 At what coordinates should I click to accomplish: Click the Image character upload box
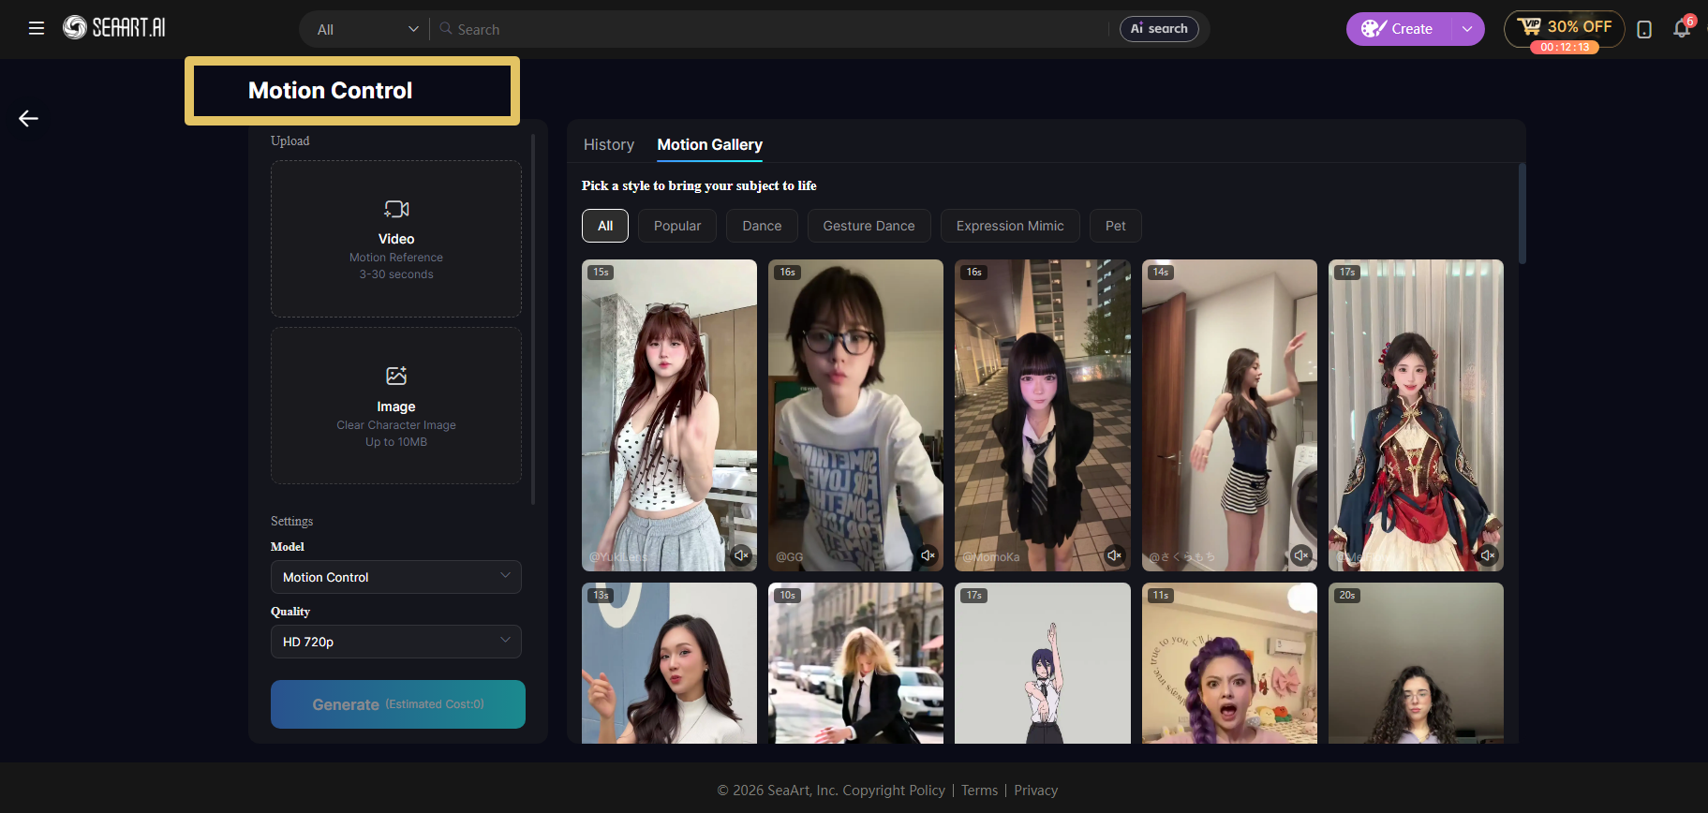coord(396,406)
